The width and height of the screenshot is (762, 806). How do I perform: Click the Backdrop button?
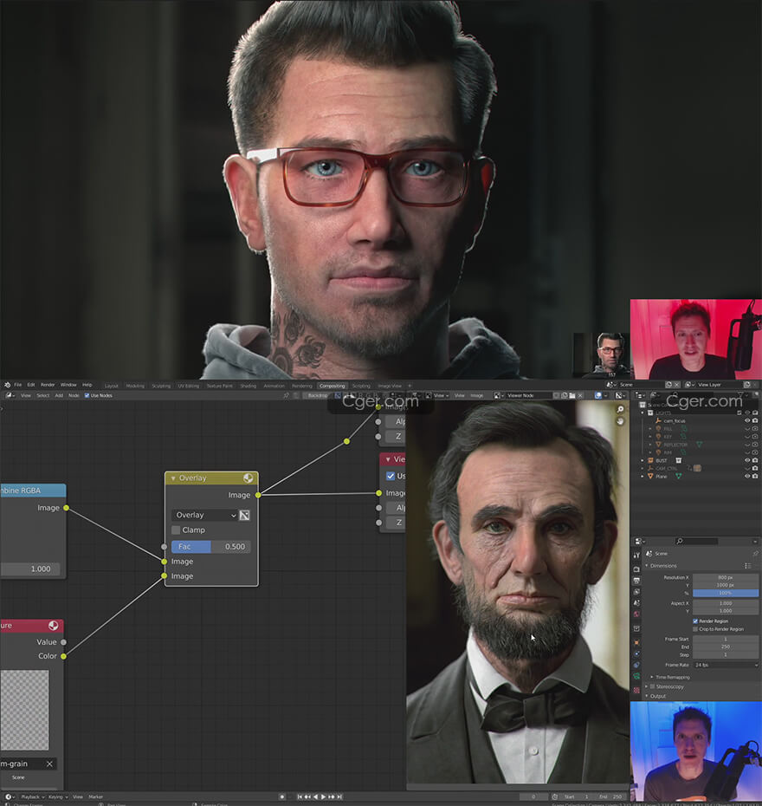coord(317,395)
